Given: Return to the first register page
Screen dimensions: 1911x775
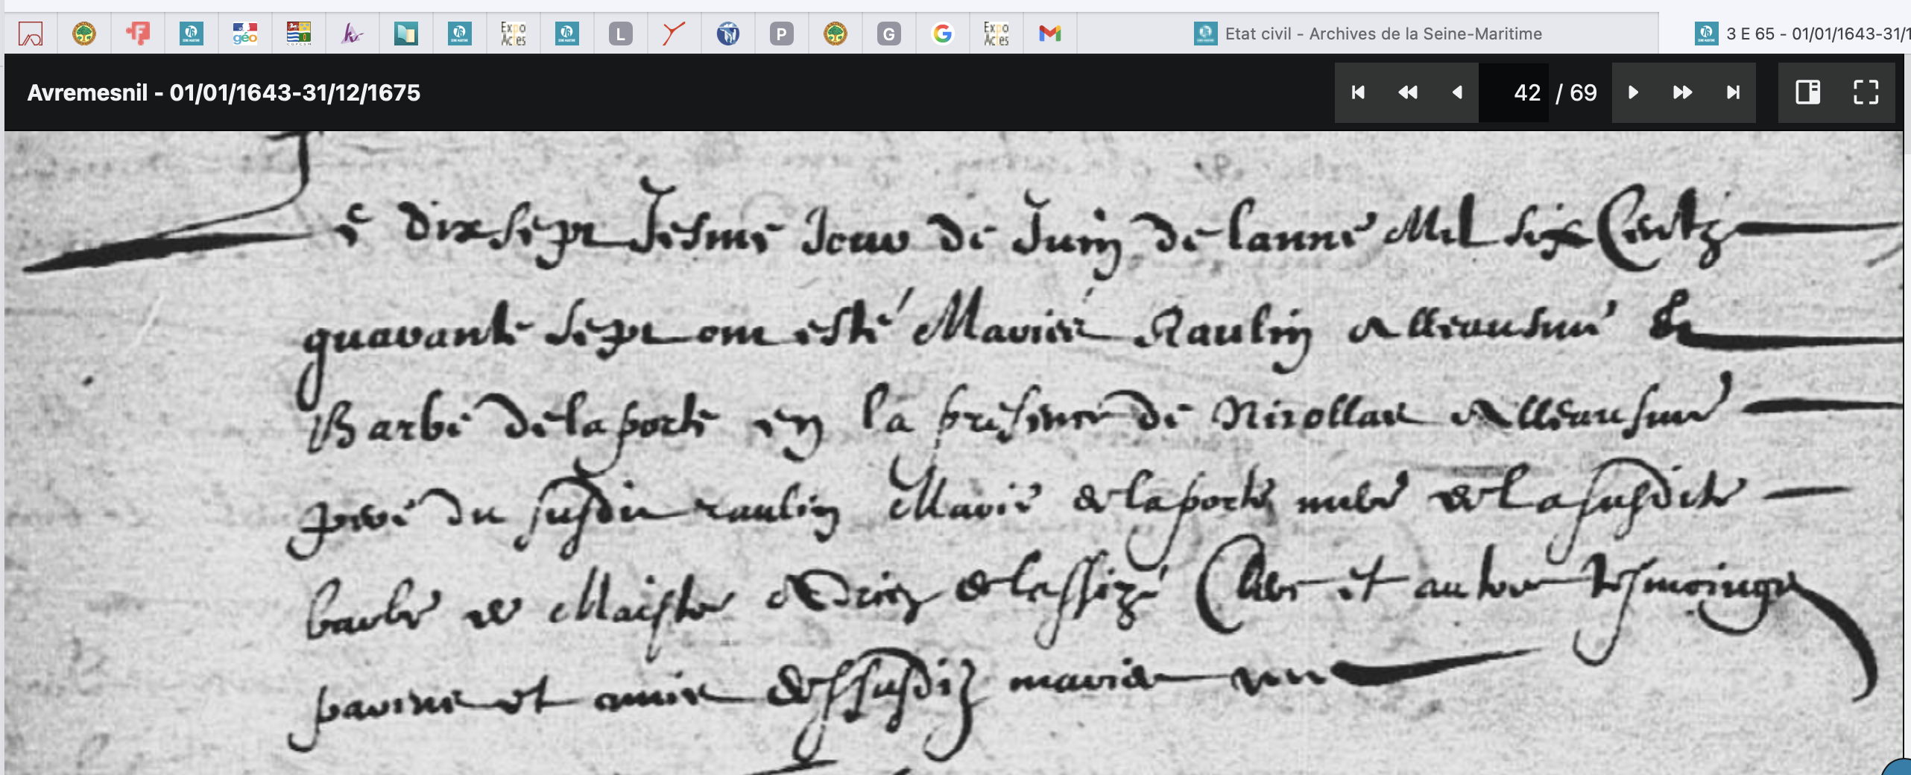Looking at the screenshot, I should [x=1358, y=92].
